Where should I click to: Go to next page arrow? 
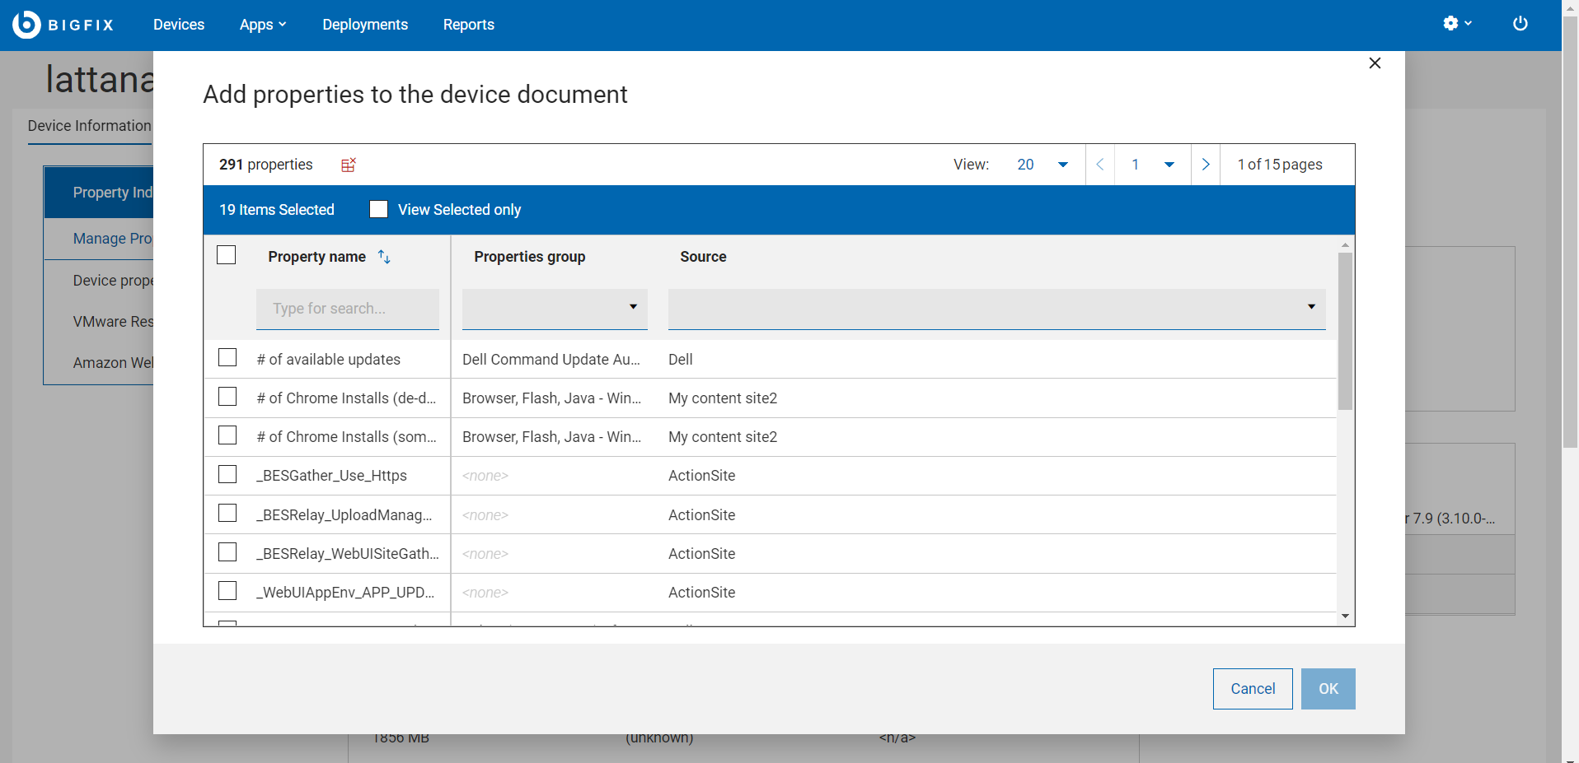point(1205,165)
